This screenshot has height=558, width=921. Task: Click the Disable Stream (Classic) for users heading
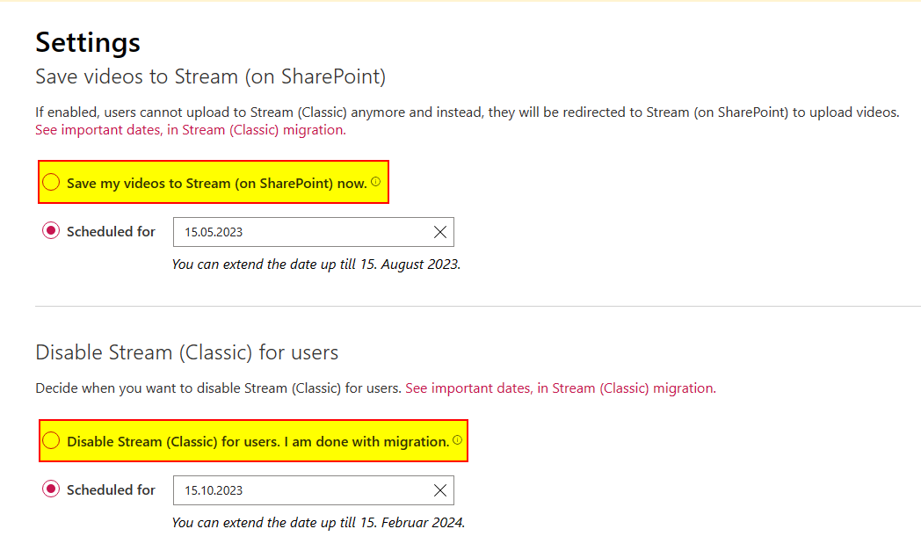tap(186, 352)
